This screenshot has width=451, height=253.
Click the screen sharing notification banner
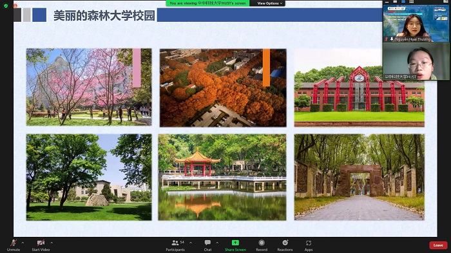tap(207, 3)
